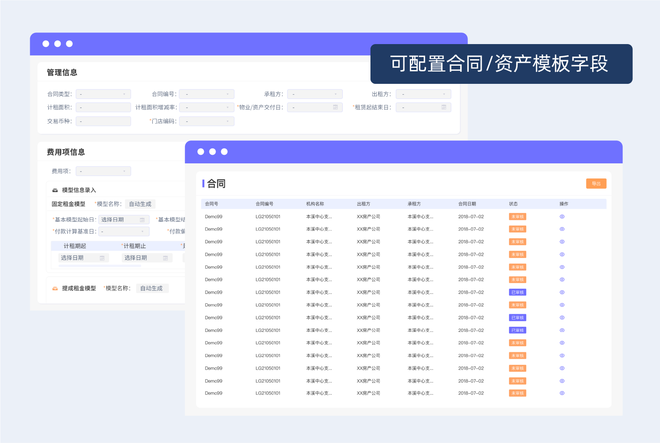Click the 机构名称 column header

coord(315,204)
